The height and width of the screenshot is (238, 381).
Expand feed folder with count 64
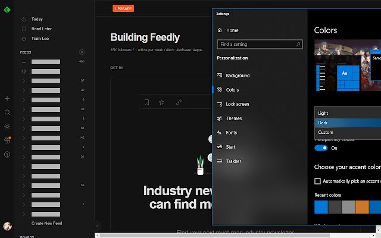(x=24, y=129)
